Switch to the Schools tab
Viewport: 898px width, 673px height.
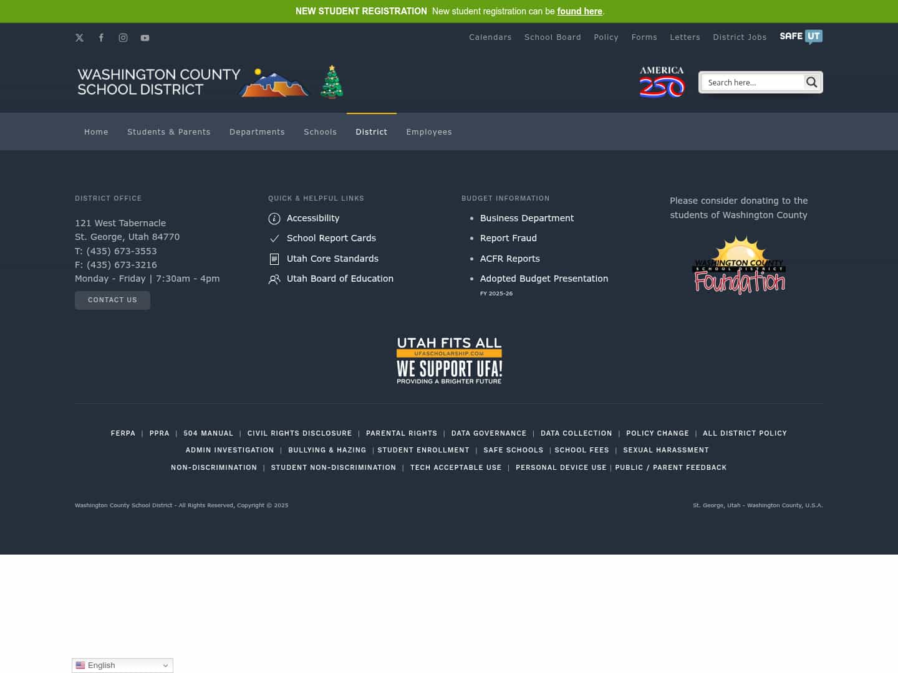pos(320,131)
